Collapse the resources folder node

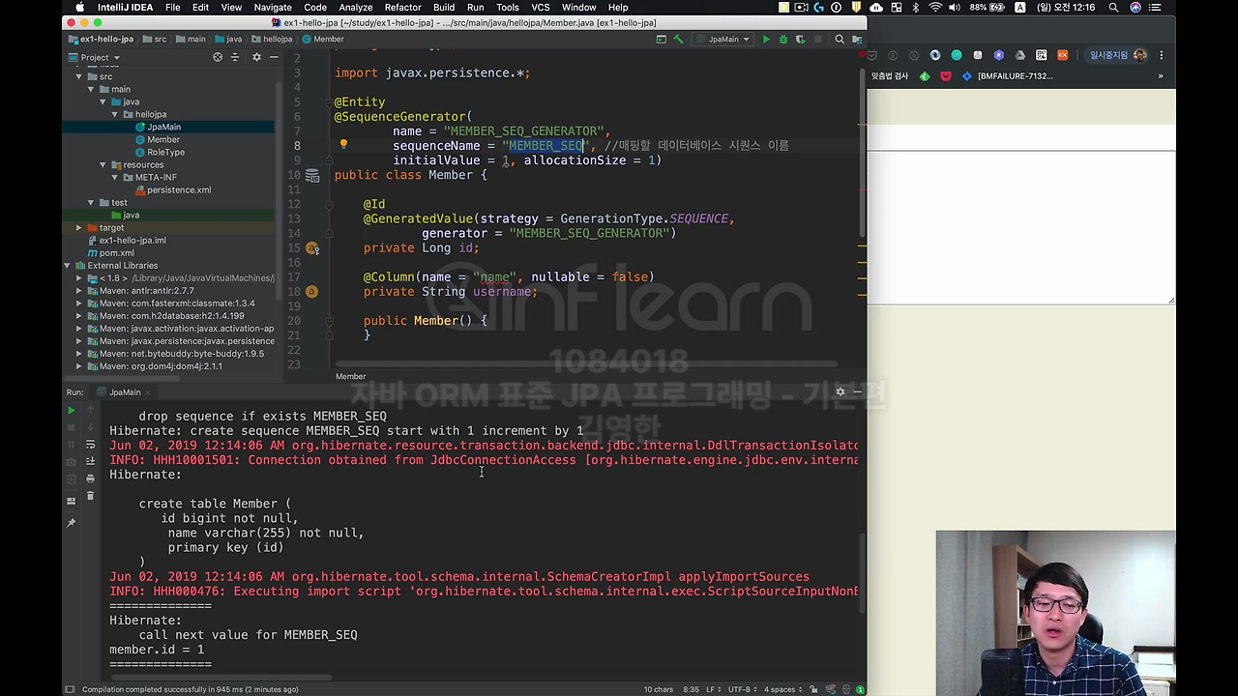tap(103, 164)
